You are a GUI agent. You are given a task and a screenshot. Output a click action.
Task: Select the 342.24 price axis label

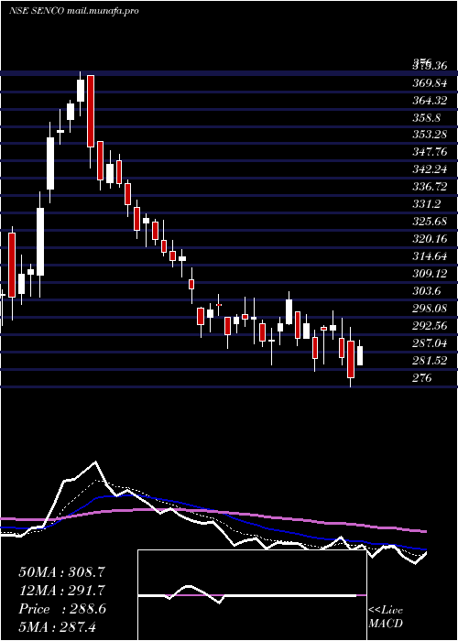coord(430,170)
